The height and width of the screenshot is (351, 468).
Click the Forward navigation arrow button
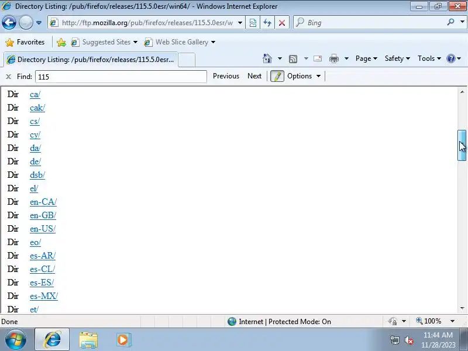click(x=26, y=23)
